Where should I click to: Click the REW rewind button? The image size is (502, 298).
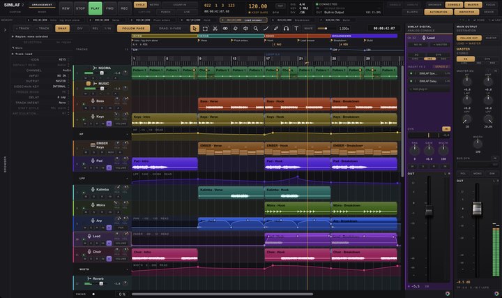66,8
